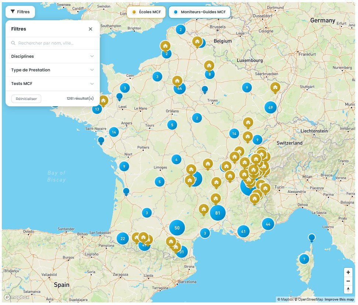358x305 pixels.
Task: Click the "22" cluster in the Pyrenees
Action: click(x=122, y=239)
